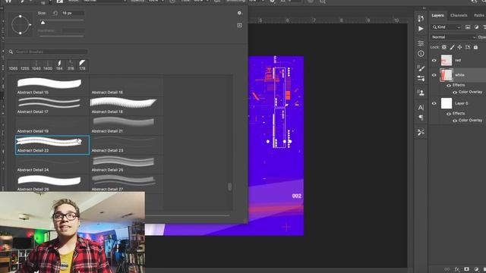Viewport: 486px width, 273px height.
Task: Choose recent brush labeled 178
Action: coord(82,65)
